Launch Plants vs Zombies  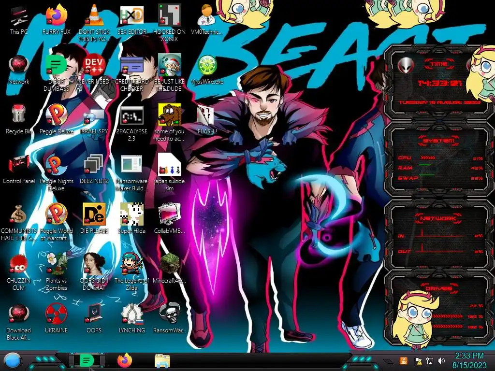tap(56, 272)
